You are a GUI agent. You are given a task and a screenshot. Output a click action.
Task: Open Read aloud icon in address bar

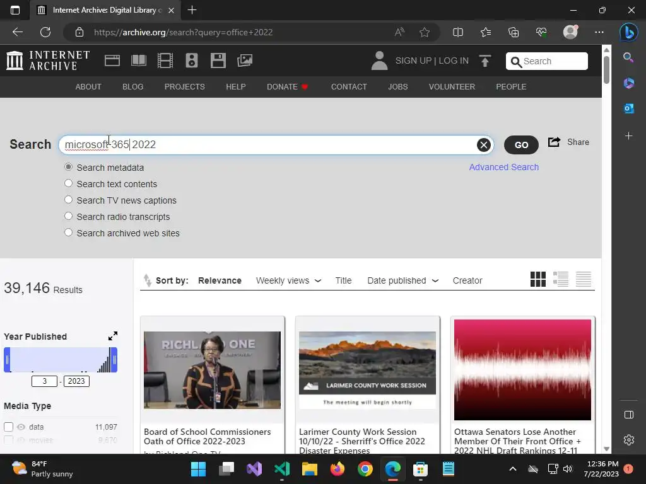pyautogui.click(x=399, y=32)
